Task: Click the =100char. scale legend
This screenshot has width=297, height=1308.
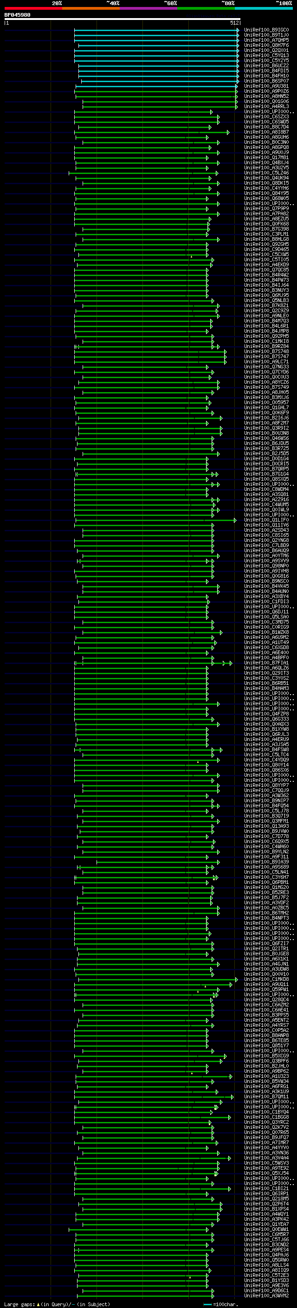Action: tap(220, 1304)
